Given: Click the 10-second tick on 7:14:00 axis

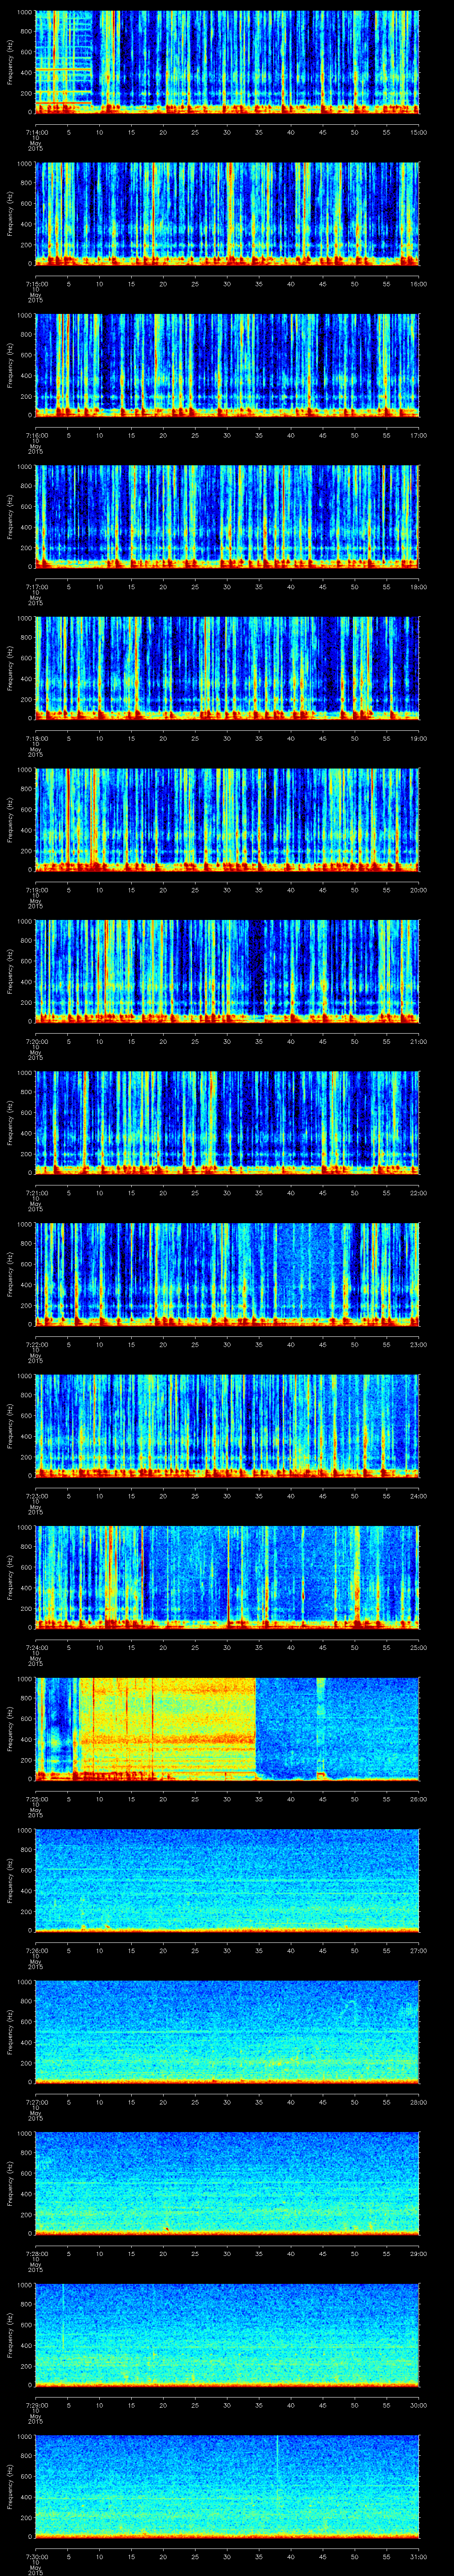Looking at the screenshot, I should pos(100,132).
